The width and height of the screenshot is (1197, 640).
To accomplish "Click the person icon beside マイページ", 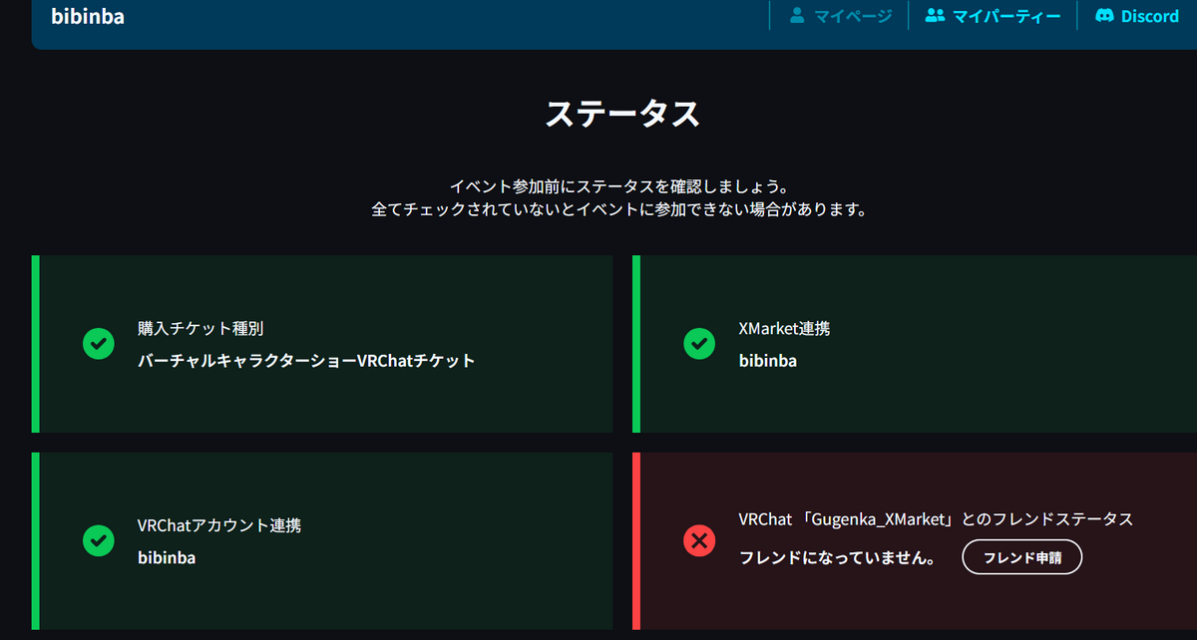I will pyautogui.click(x=797, y=16).
